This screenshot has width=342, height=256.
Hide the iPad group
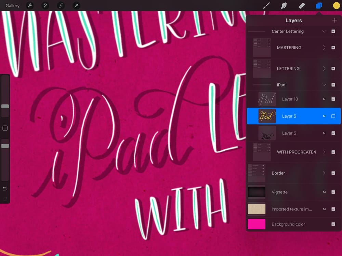point(333,85)
